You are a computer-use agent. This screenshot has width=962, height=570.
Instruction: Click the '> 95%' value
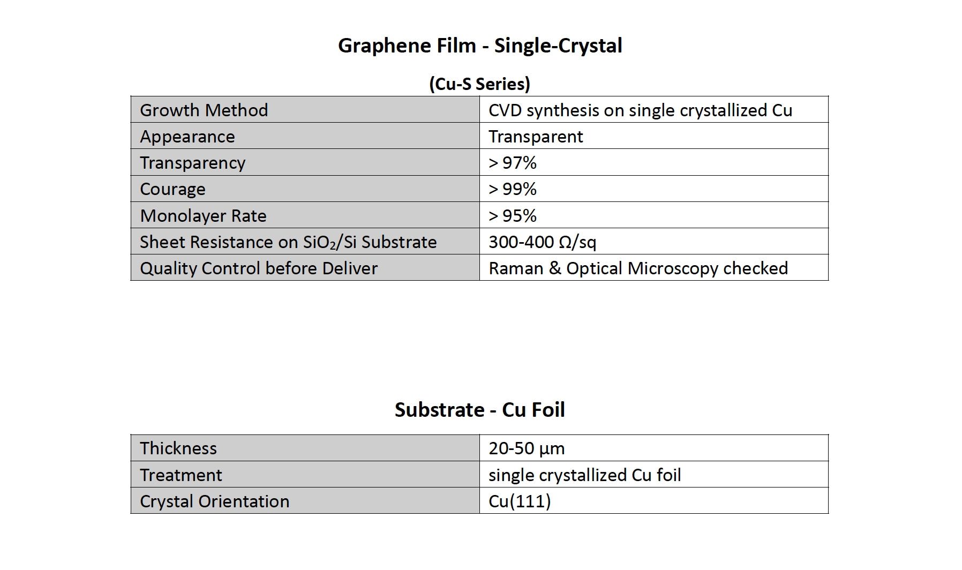[x=513, y=215]
